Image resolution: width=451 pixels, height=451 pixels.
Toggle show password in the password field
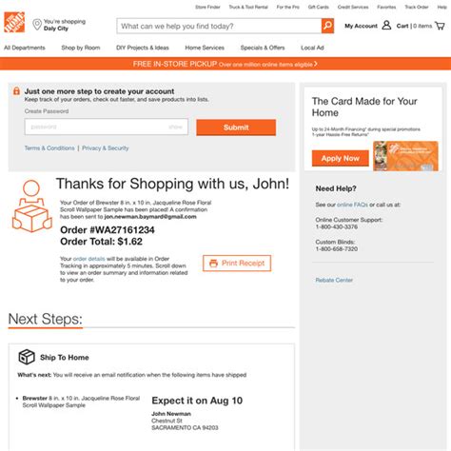click(175, 127)
